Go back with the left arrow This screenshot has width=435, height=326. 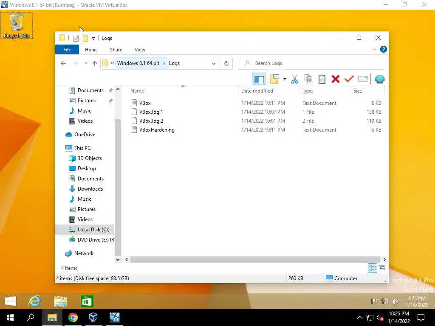[x=63, y=63]
